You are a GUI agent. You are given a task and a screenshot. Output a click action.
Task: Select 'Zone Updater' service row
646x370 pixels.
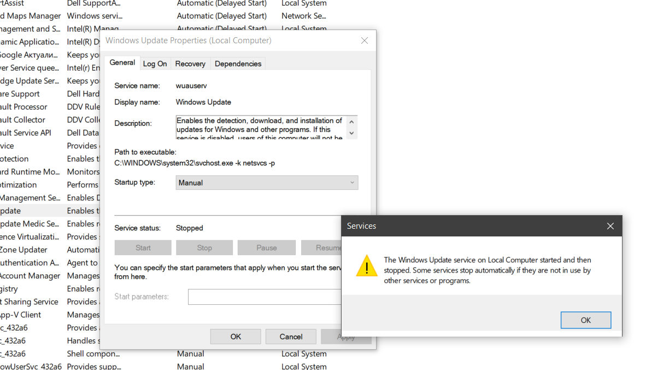pos(24,250)
